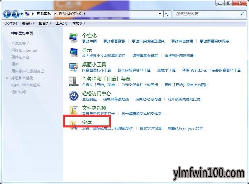
Task: Click the 卸载小工具 link
Action: tap(166, 70)
